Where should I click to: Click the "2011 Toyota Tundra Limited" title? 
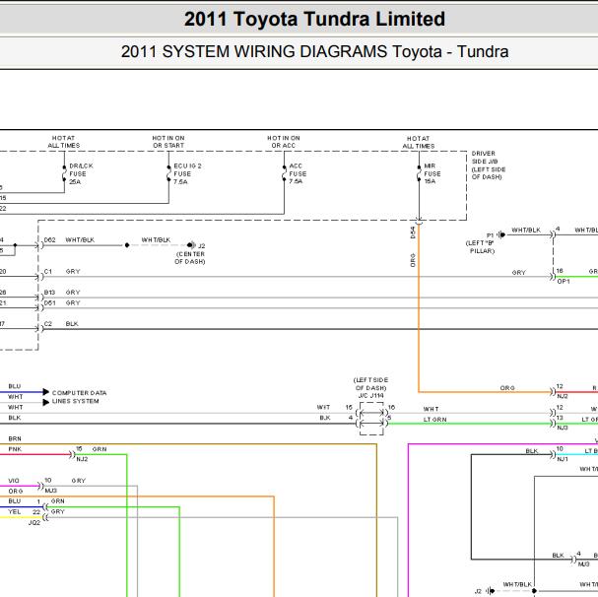314,19
